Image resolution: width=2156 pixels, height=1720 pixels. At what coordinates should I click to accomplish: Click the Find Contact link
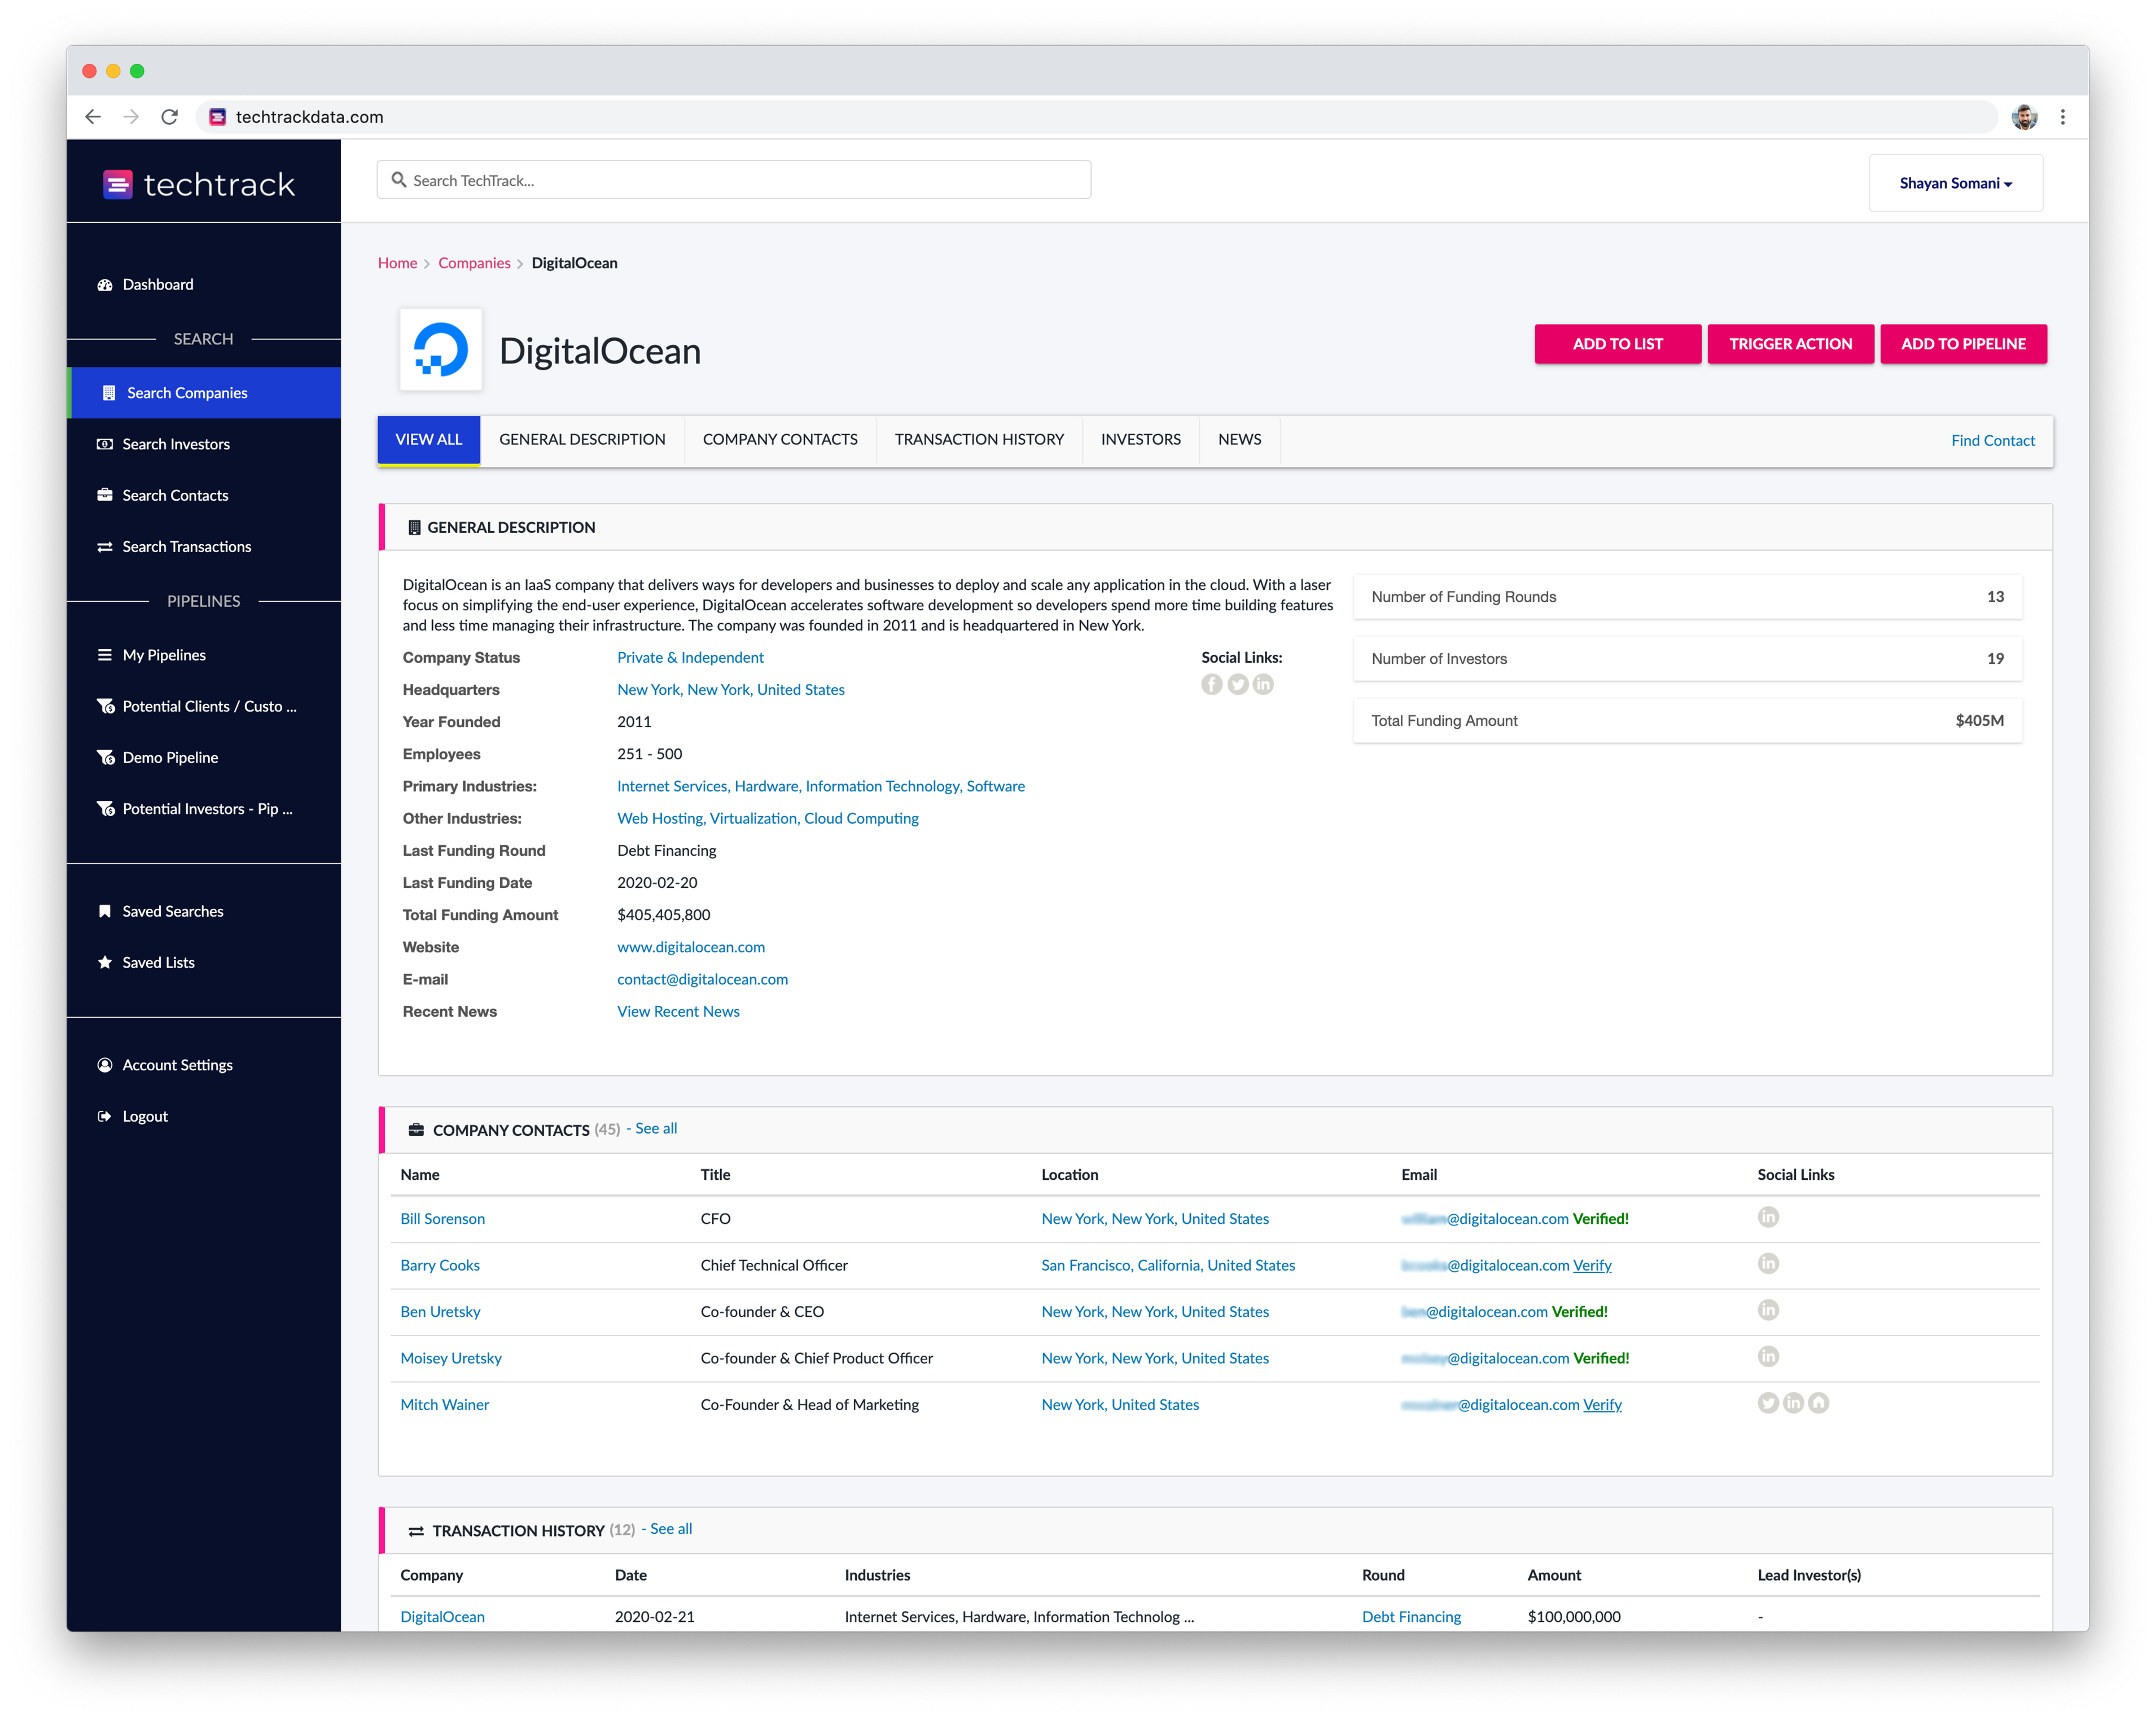pyautogui.click(x=1992, y=441)
